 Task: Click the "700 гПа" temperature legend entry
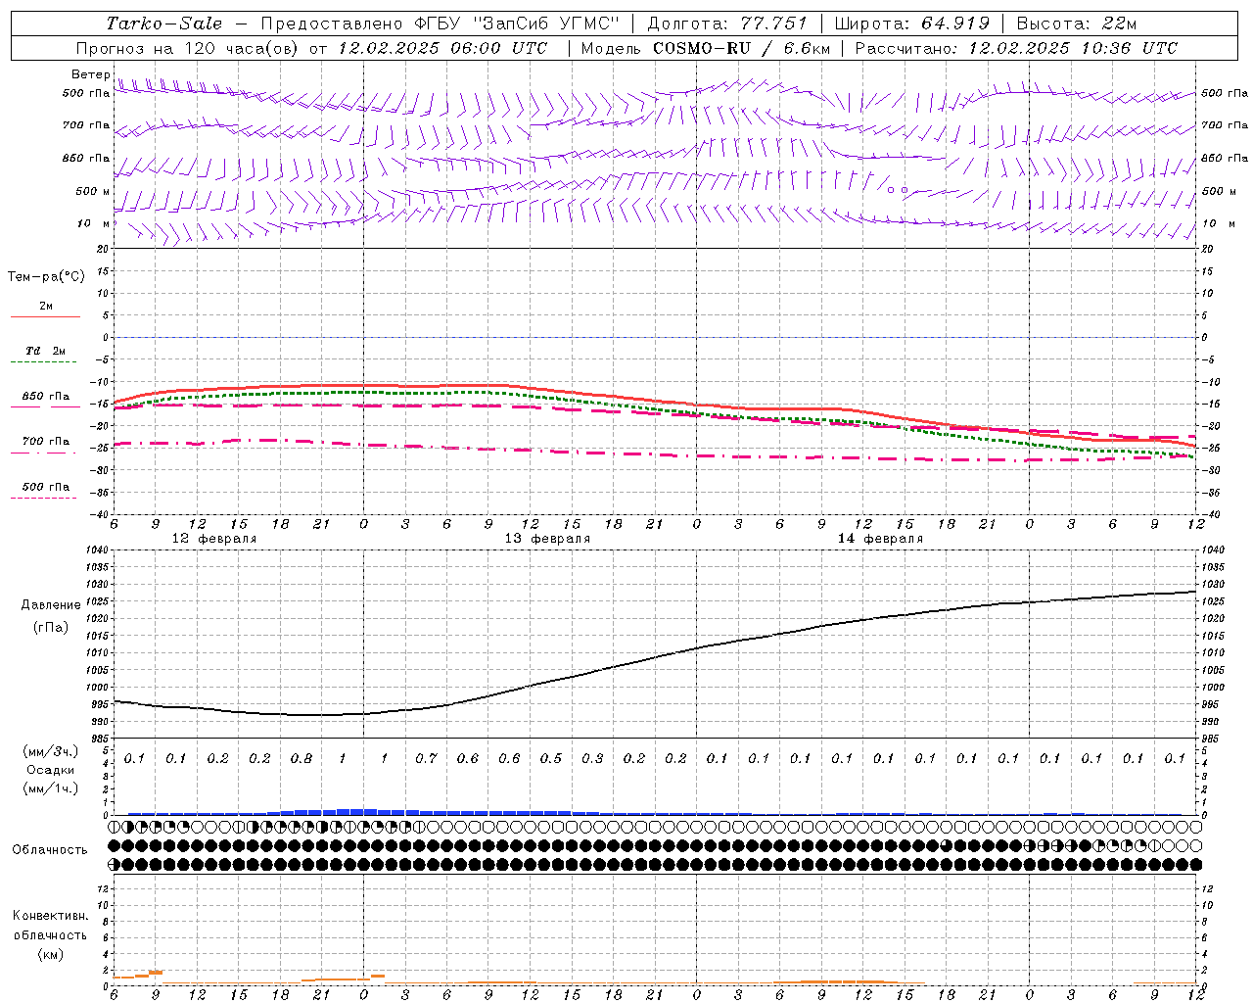46,442
